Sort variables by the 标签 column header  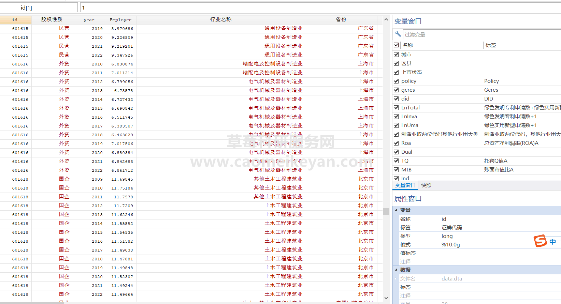522,45
